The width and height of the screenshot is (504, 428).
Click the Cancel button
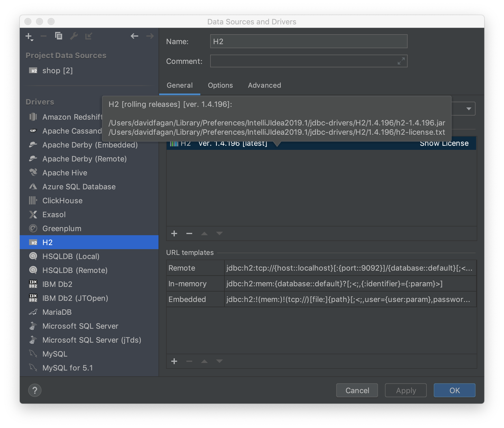coord(357,390)
